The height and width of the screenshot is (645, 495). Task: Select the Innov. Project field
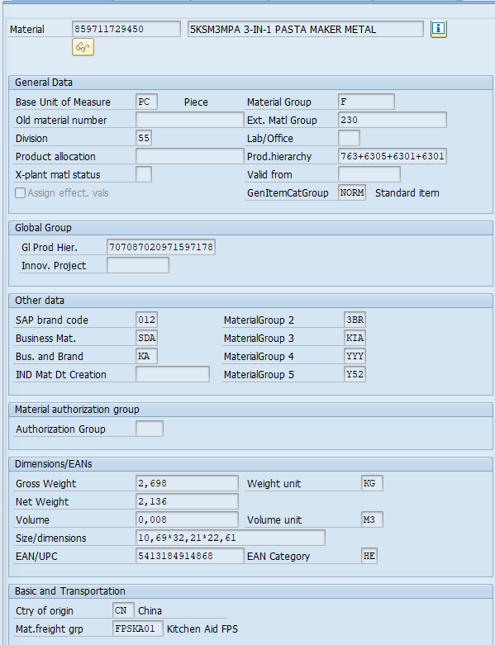tap(138, 265)
